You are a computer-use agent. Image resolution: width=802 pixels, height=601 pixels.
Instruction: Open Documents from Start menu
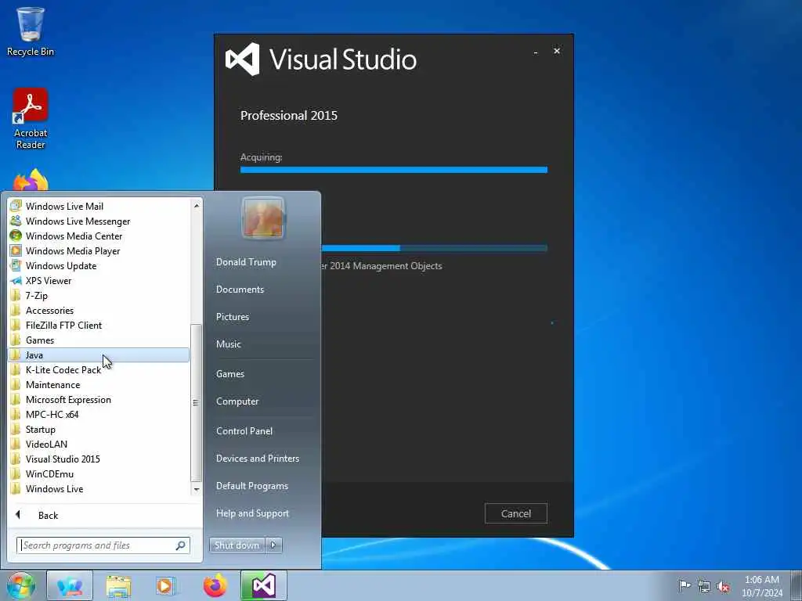tap(240, 290)
